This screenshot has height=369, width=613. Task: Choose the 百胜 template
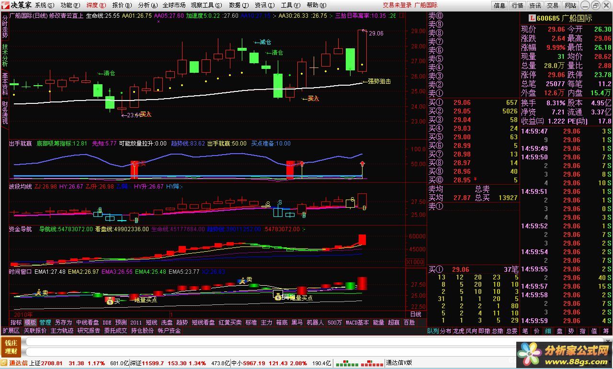click(409, 323)
